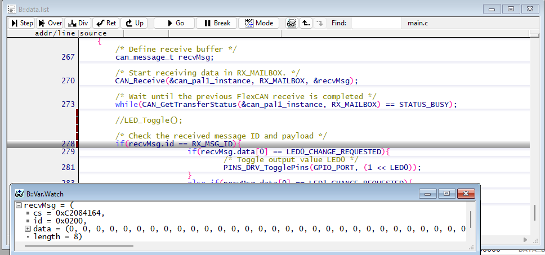
Task: Close the B::data.list window
Action: coord(530,9)
